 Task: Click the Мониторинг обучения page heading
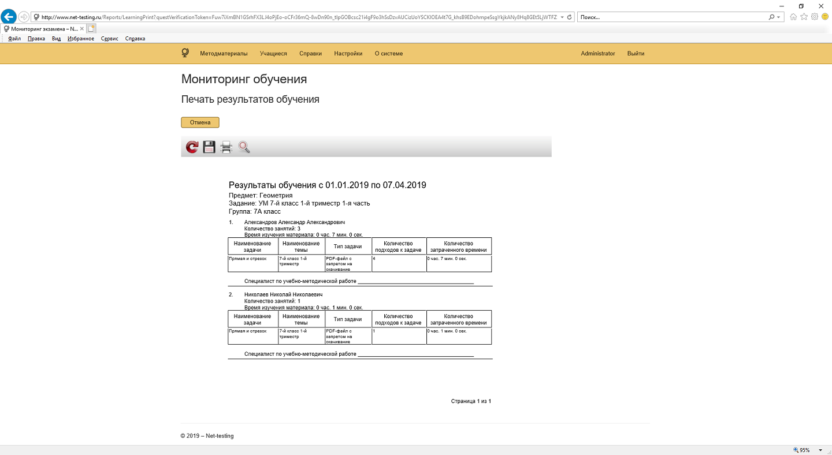(244, 79)
